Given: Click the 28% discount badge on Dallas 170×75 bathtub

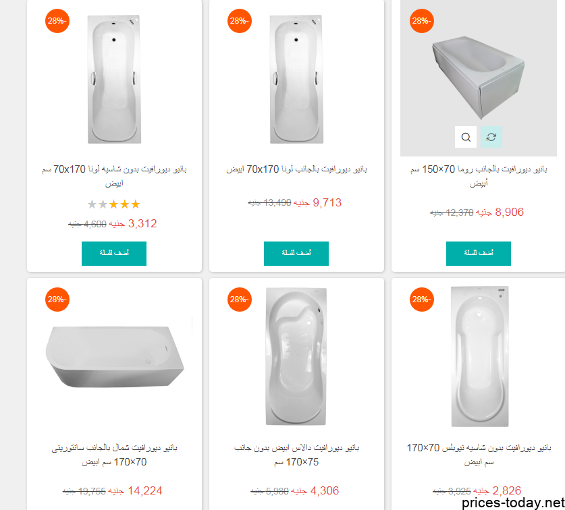Looking at the screenshot, I should [240, 300].
